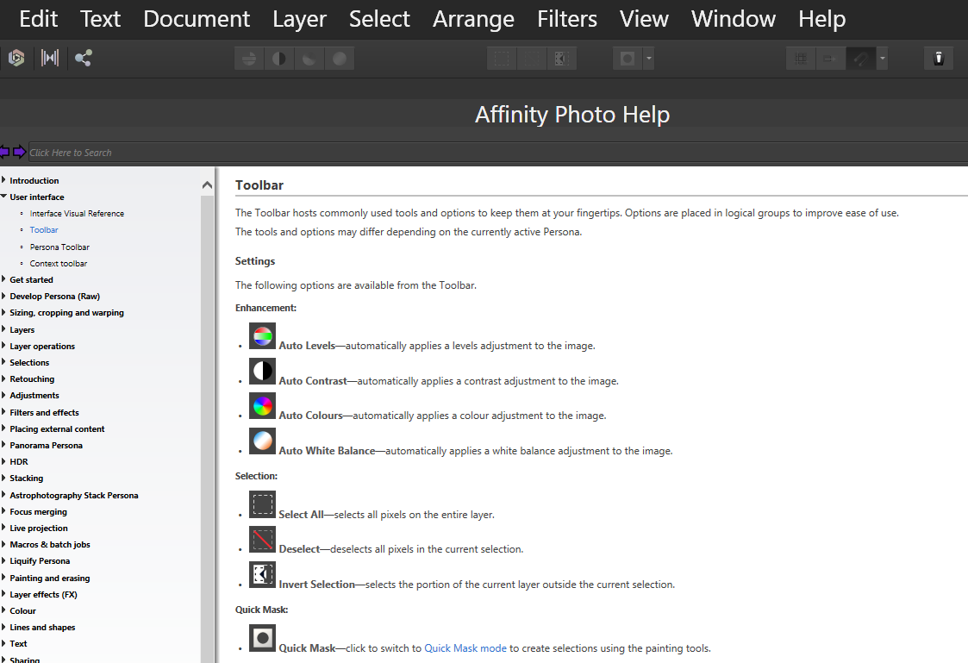Select the Panorama Persona topic
Image resolution: width=968 pixels, height=663 pixels.
46,445
